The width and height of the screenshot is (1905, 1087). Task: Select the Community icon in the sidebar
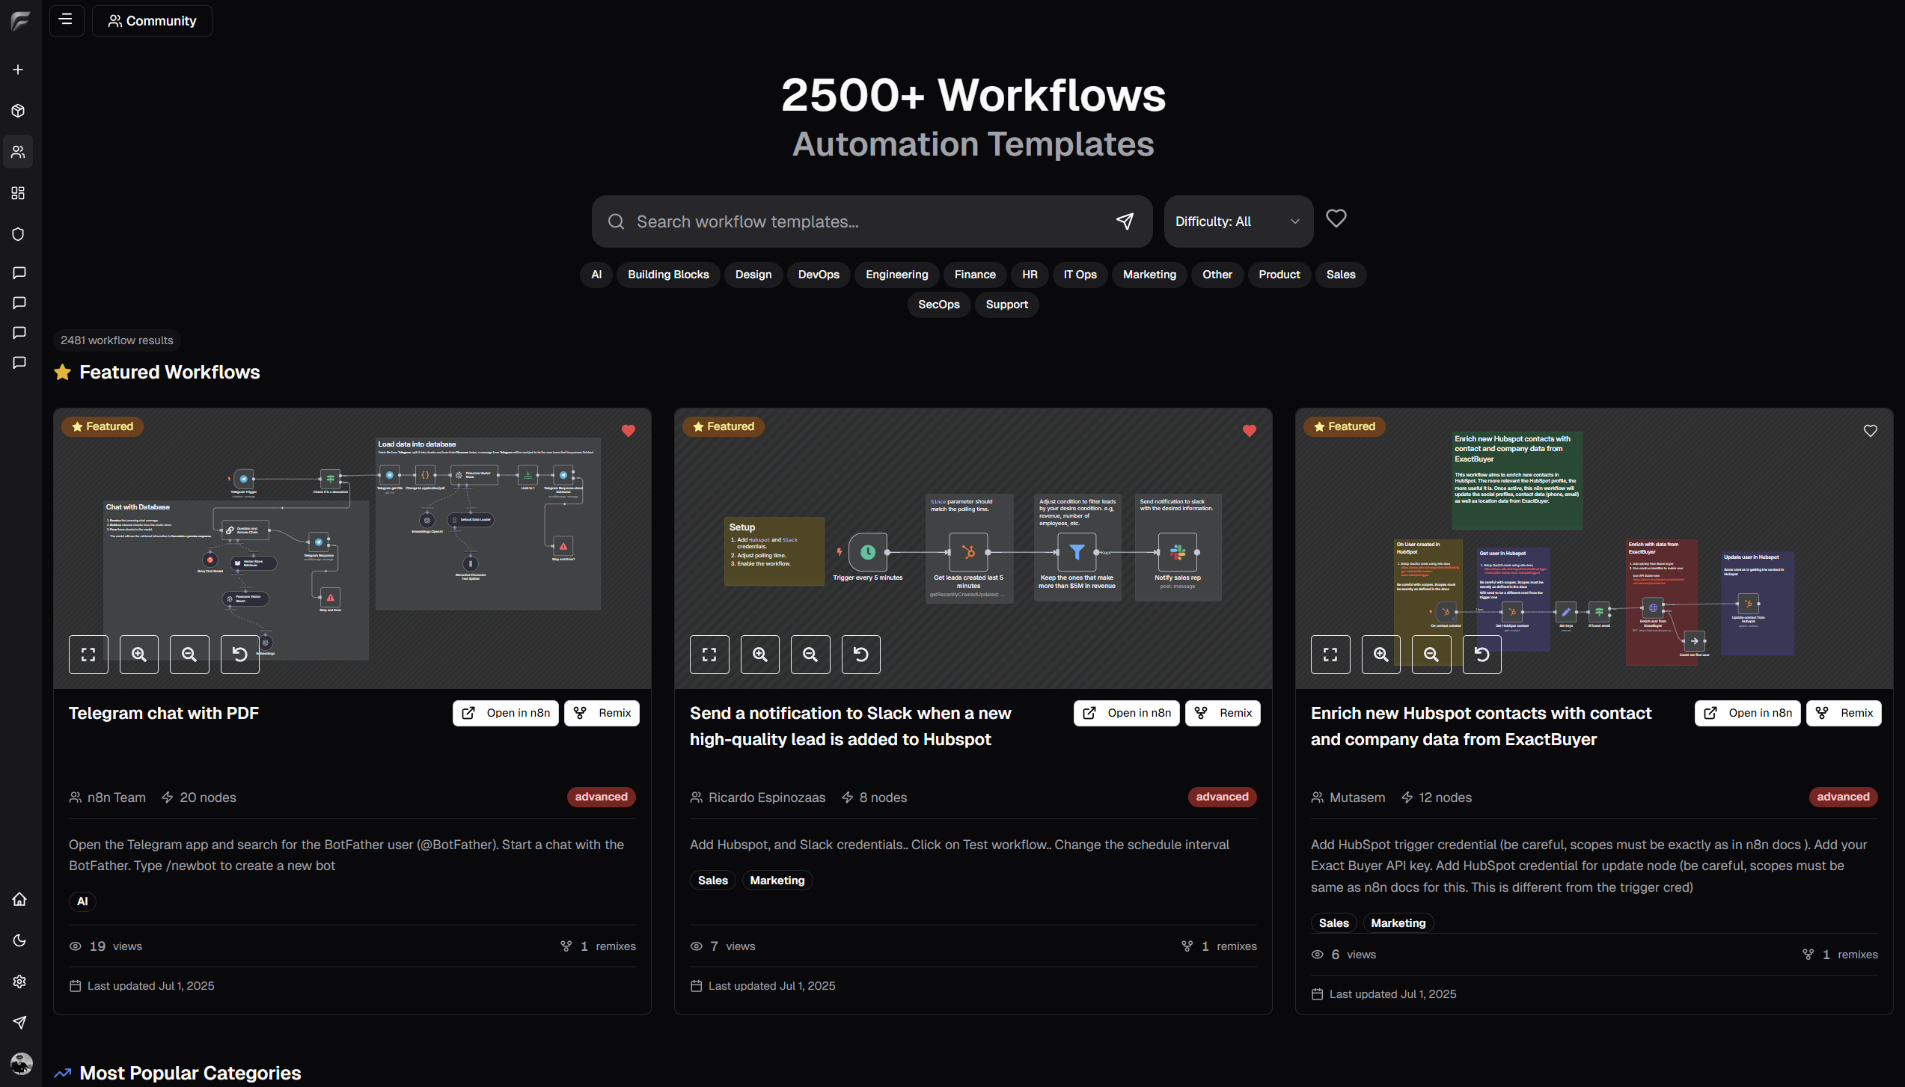19,152
